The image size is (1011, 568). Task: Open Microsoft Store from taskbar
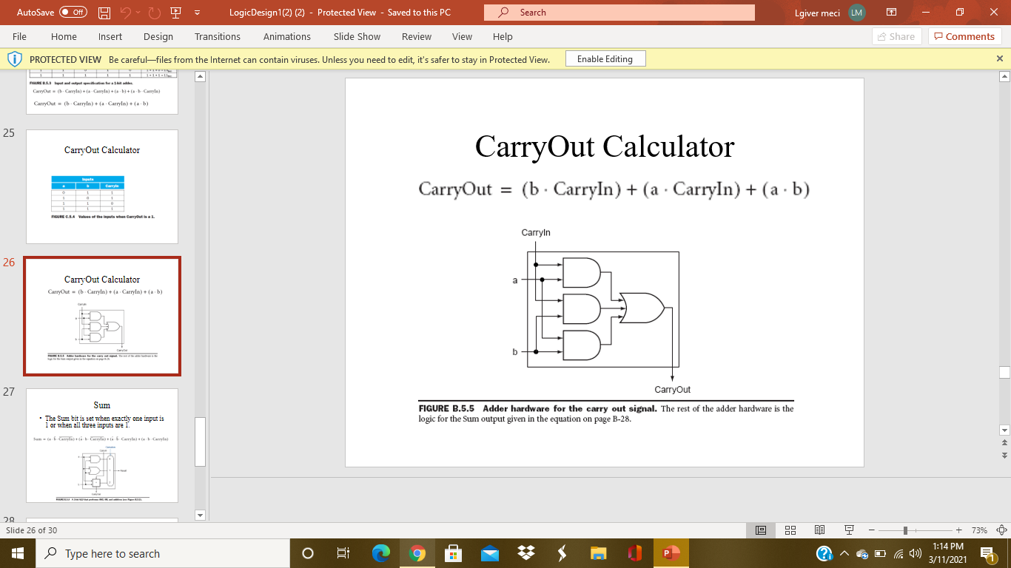pos(453,553)
